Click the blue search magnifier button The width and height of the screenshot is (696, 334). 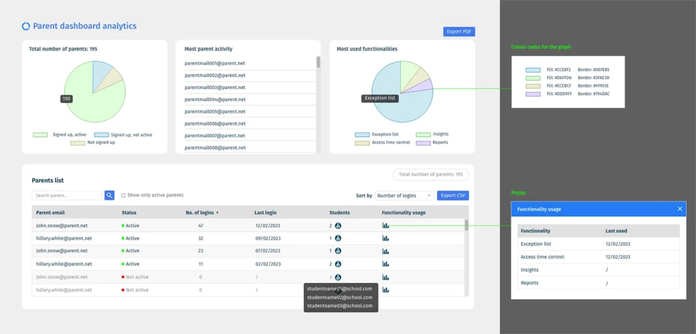pyautogui.click(x=109, y=195)
